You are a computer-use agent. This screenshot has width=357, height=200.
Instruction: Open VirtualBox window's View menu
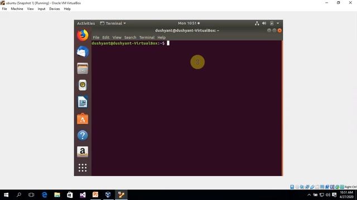click(30, 9)
